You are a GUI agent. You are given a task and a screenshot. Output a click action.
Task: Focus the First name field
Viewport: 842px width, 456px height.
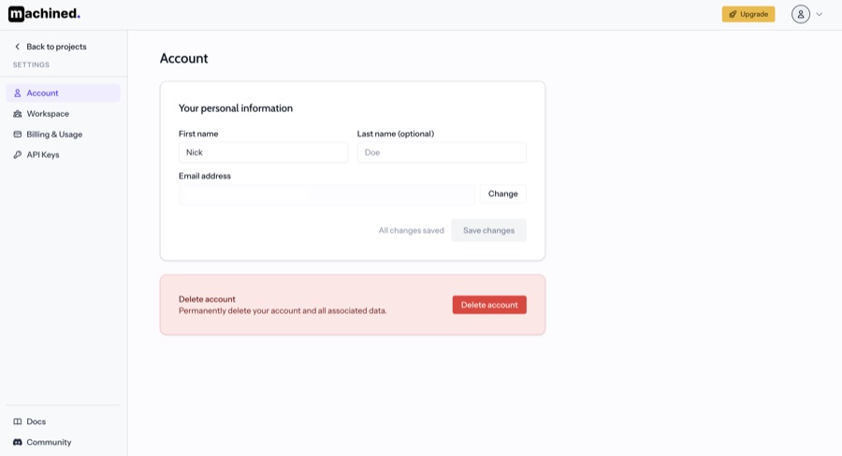tap(263, 152)
